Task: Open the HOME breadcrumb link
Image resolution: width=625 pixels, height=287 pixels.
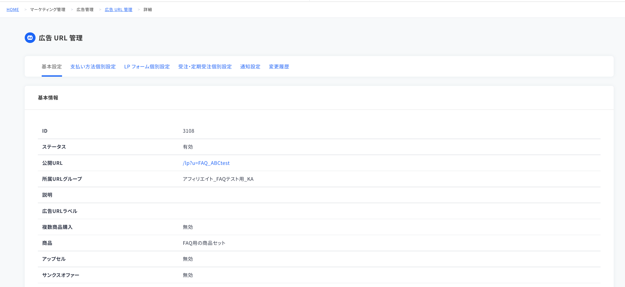Action: pos(13,9)
